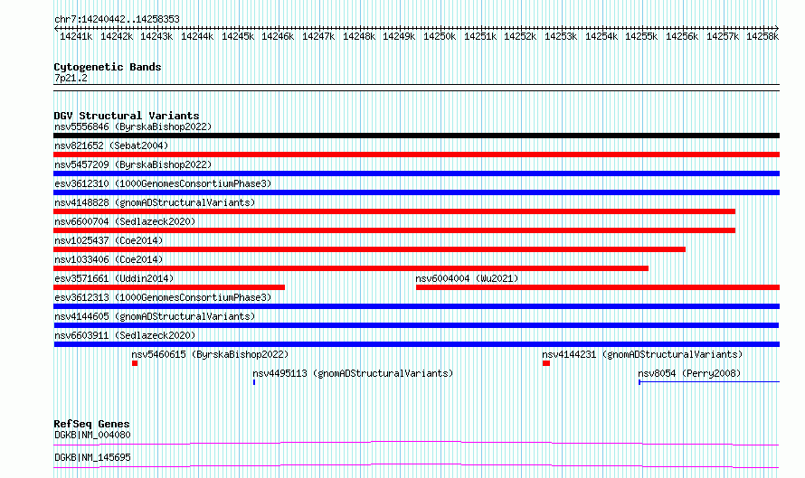Open the nsv5460615 (ByrskaBishop2022) label
The height and width of the screenshot is (478, 805).
[210, 354]
